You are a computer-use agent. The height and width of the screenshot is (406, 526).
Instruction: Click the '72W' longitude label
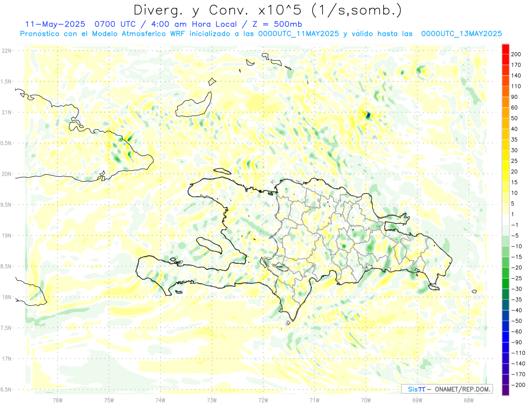263,400
